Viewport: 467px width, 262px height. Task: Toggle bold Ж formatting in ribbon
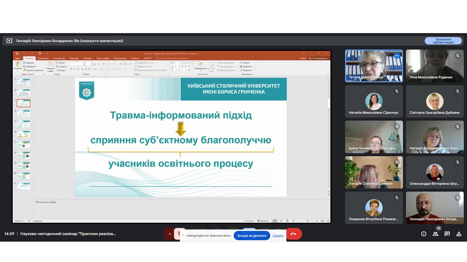click(x=71, y=69)
